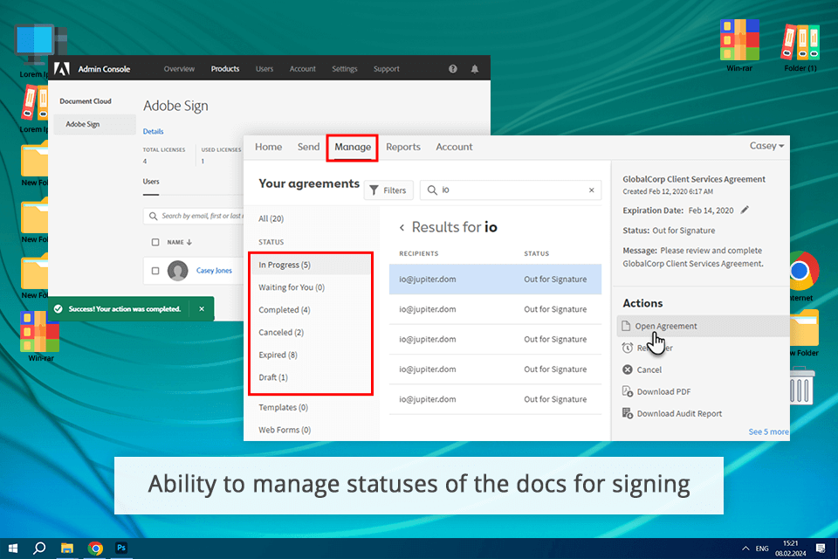The height and width of the screenshot is (559, 838).
Task: Filter by Completed (4)
Action: pyautogui.click(x=284, y=310)
